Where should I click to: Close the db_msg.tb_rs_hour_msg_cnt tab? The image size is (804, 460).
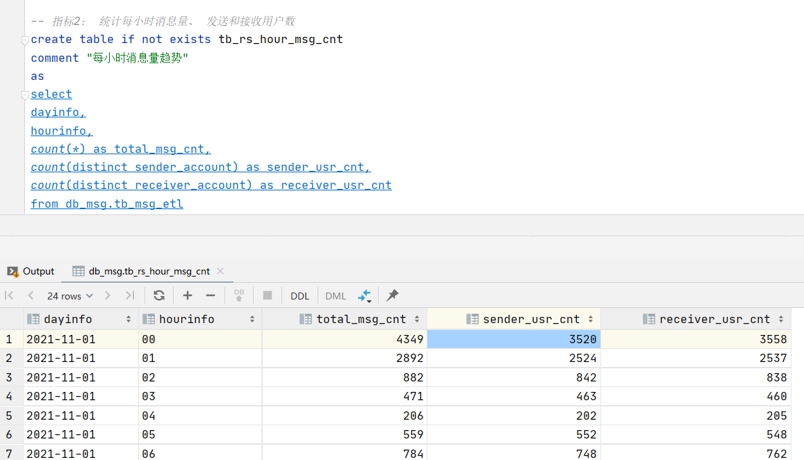(x=220, y=271)
